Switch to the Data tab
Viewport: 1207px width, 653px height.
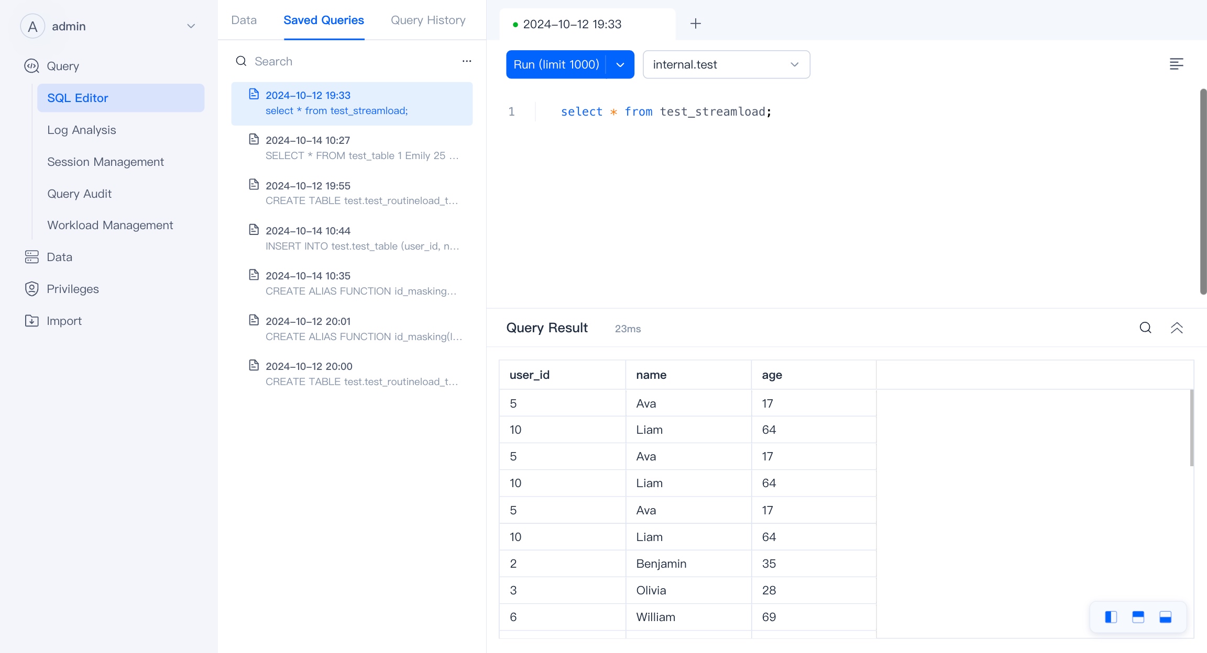tap(244, 20)
